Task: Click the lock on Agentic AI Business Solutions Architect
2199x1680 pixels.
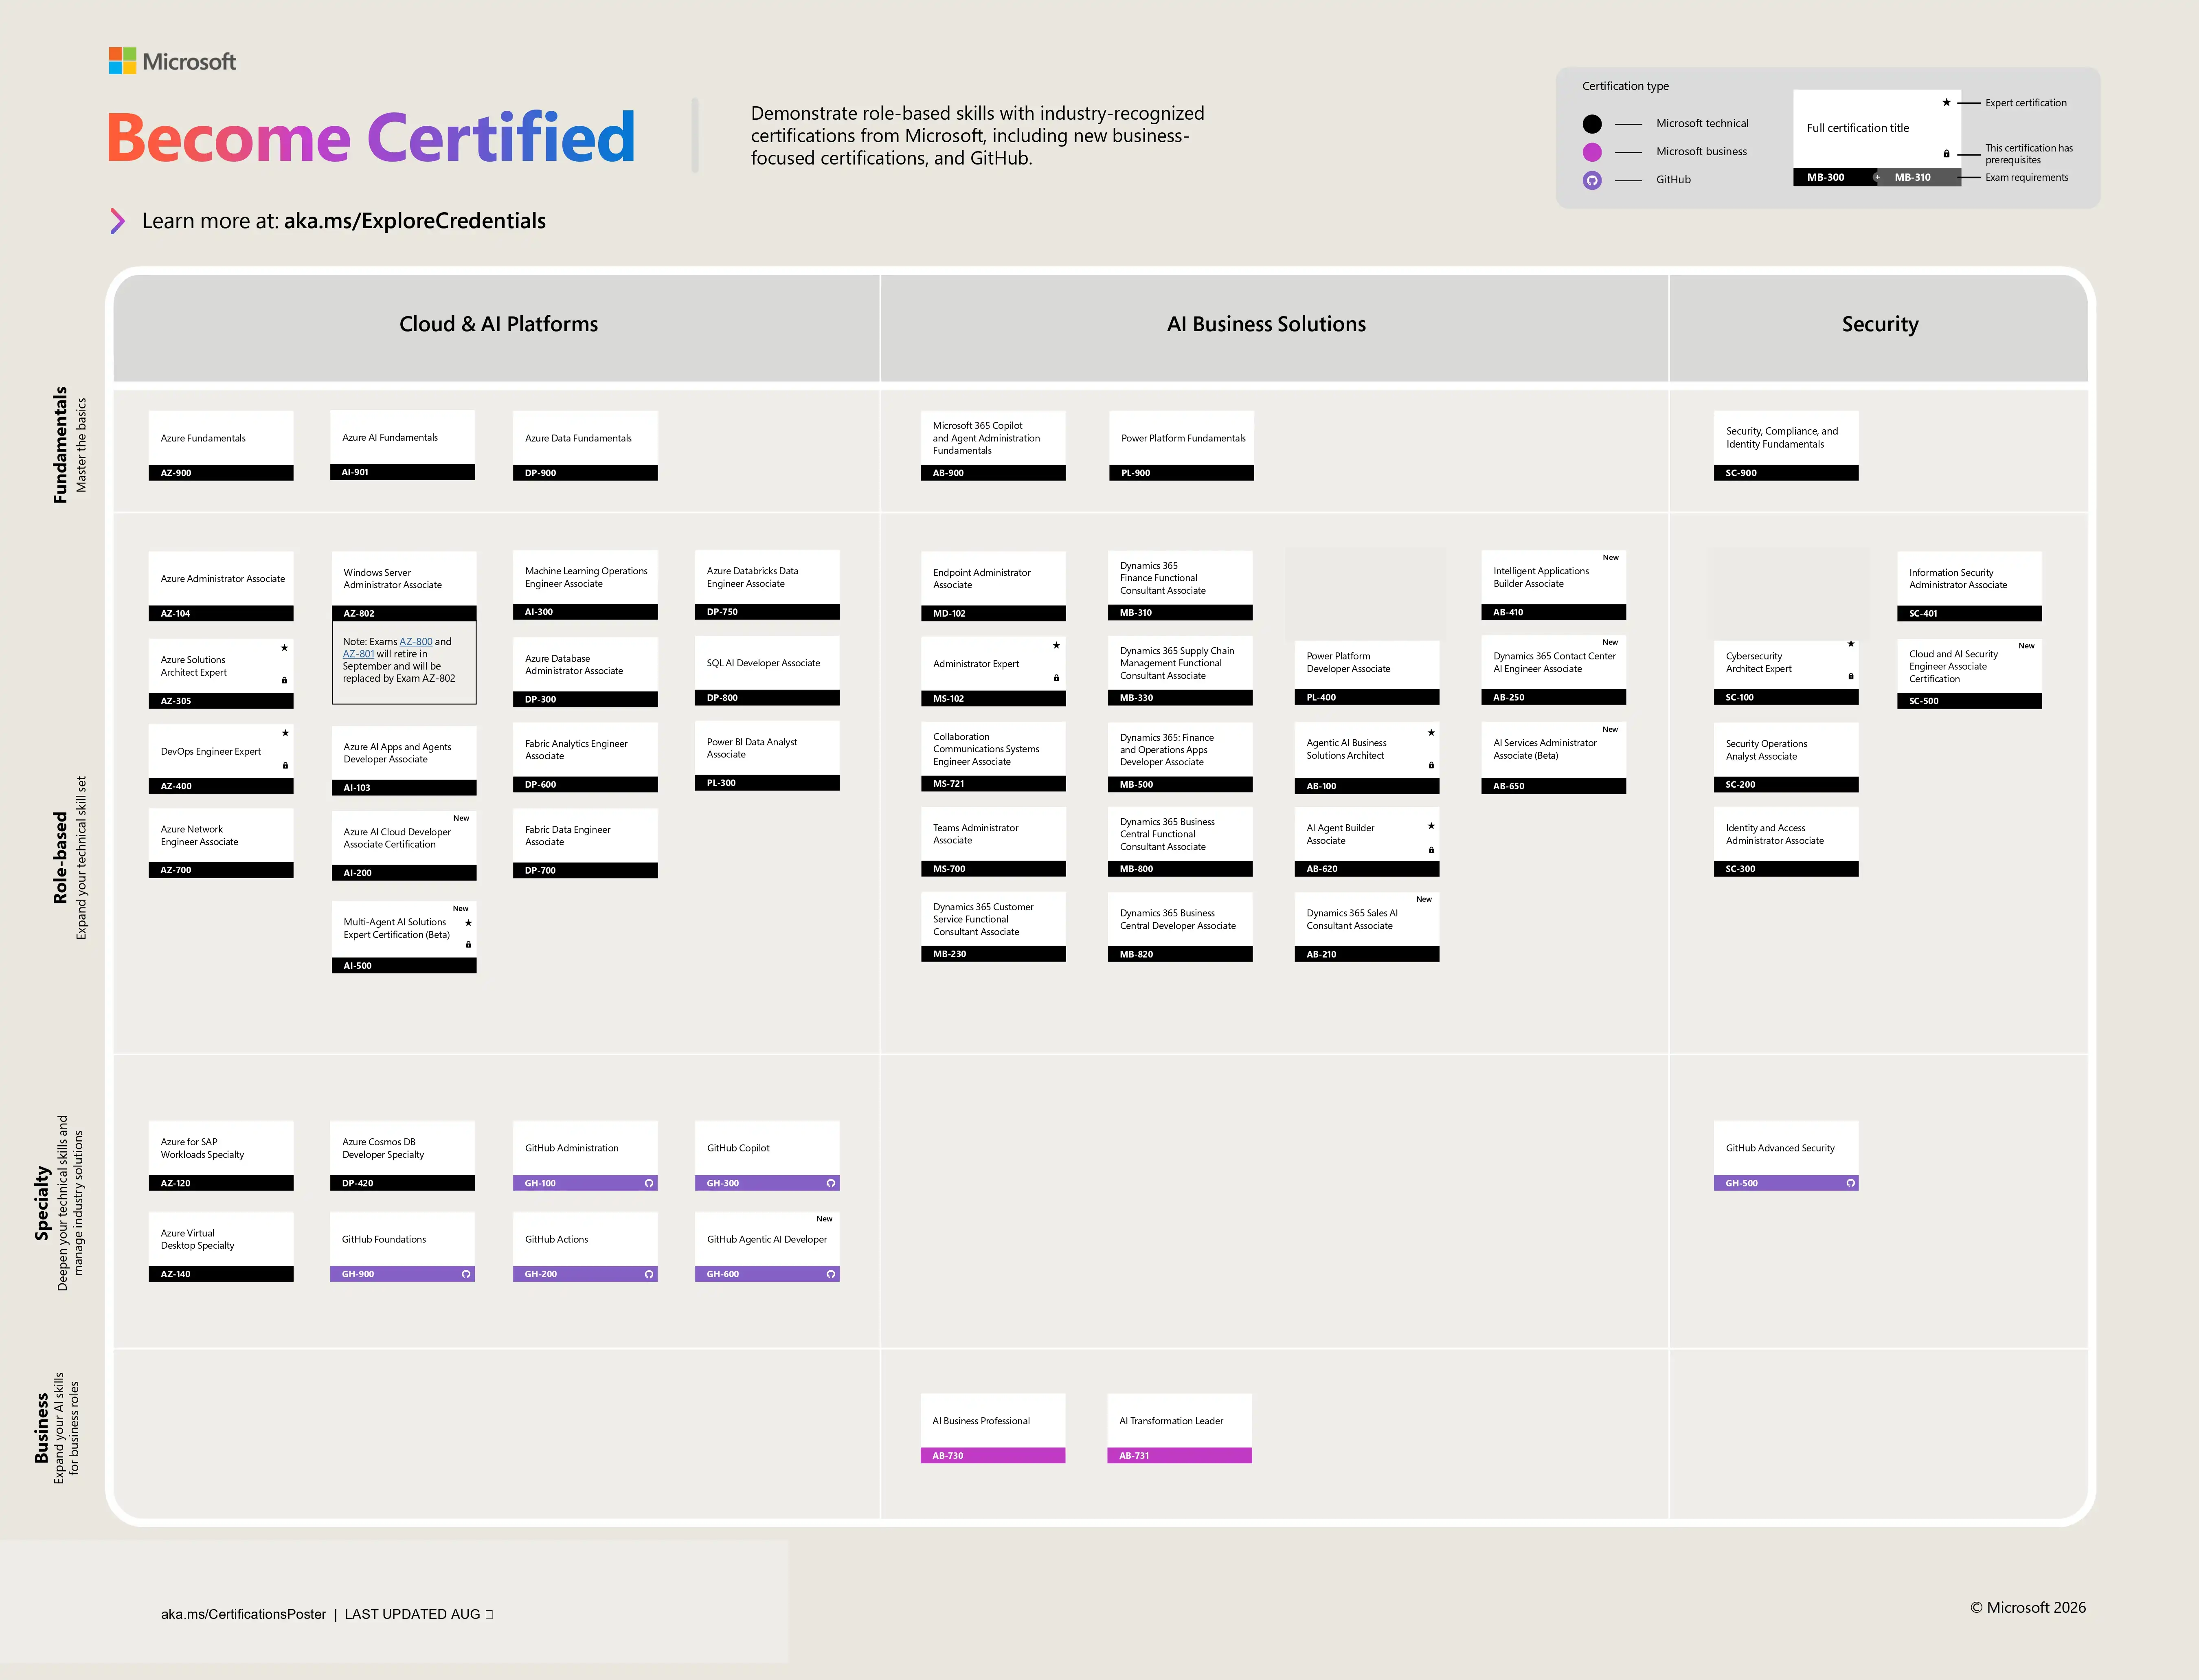Action: click(x=1431, y=765)
